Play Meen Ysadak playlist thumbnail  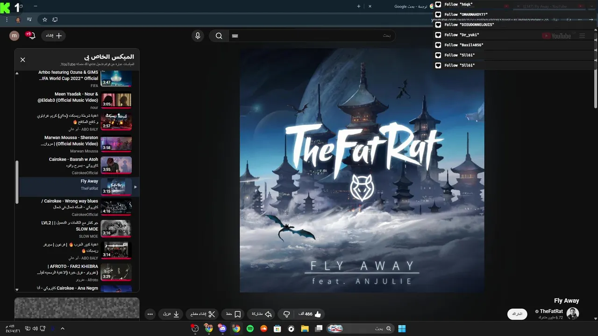click(x=116, y=100)
